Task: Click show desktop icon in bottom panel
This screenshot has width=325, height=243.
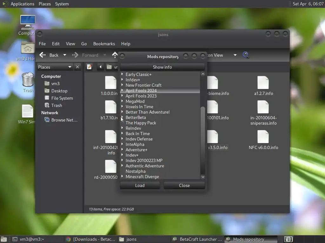Action: (x=4, y=239)
